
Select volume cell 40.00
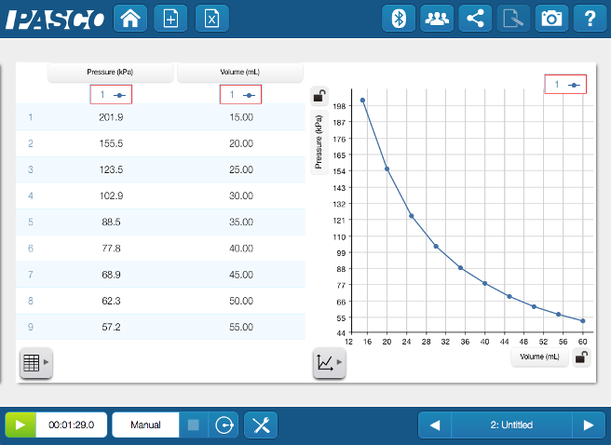coord(241,249)
